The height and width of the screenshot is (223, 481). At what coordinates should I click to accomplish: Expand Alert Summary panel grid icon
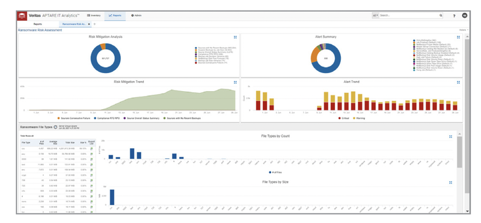click(458, 37)
